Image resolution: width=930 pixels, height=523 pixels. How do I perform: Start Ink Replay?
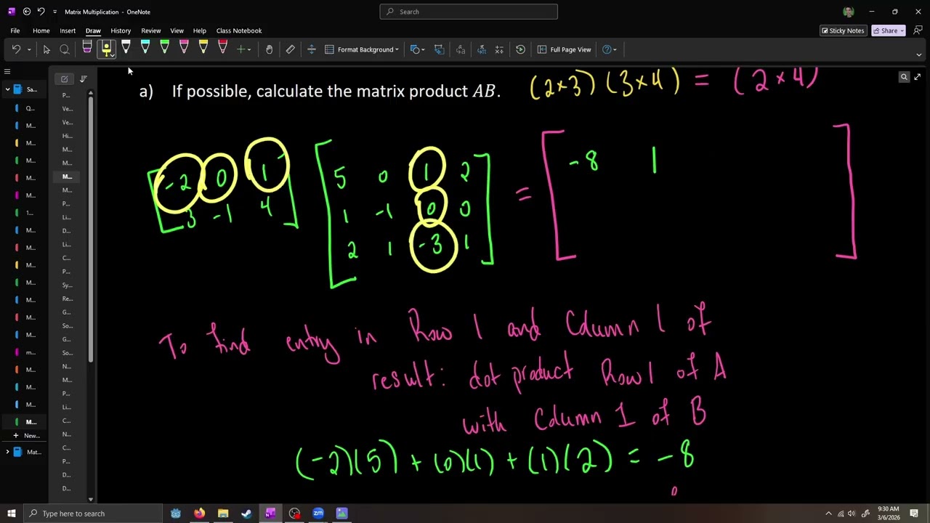tap(520, 49)
